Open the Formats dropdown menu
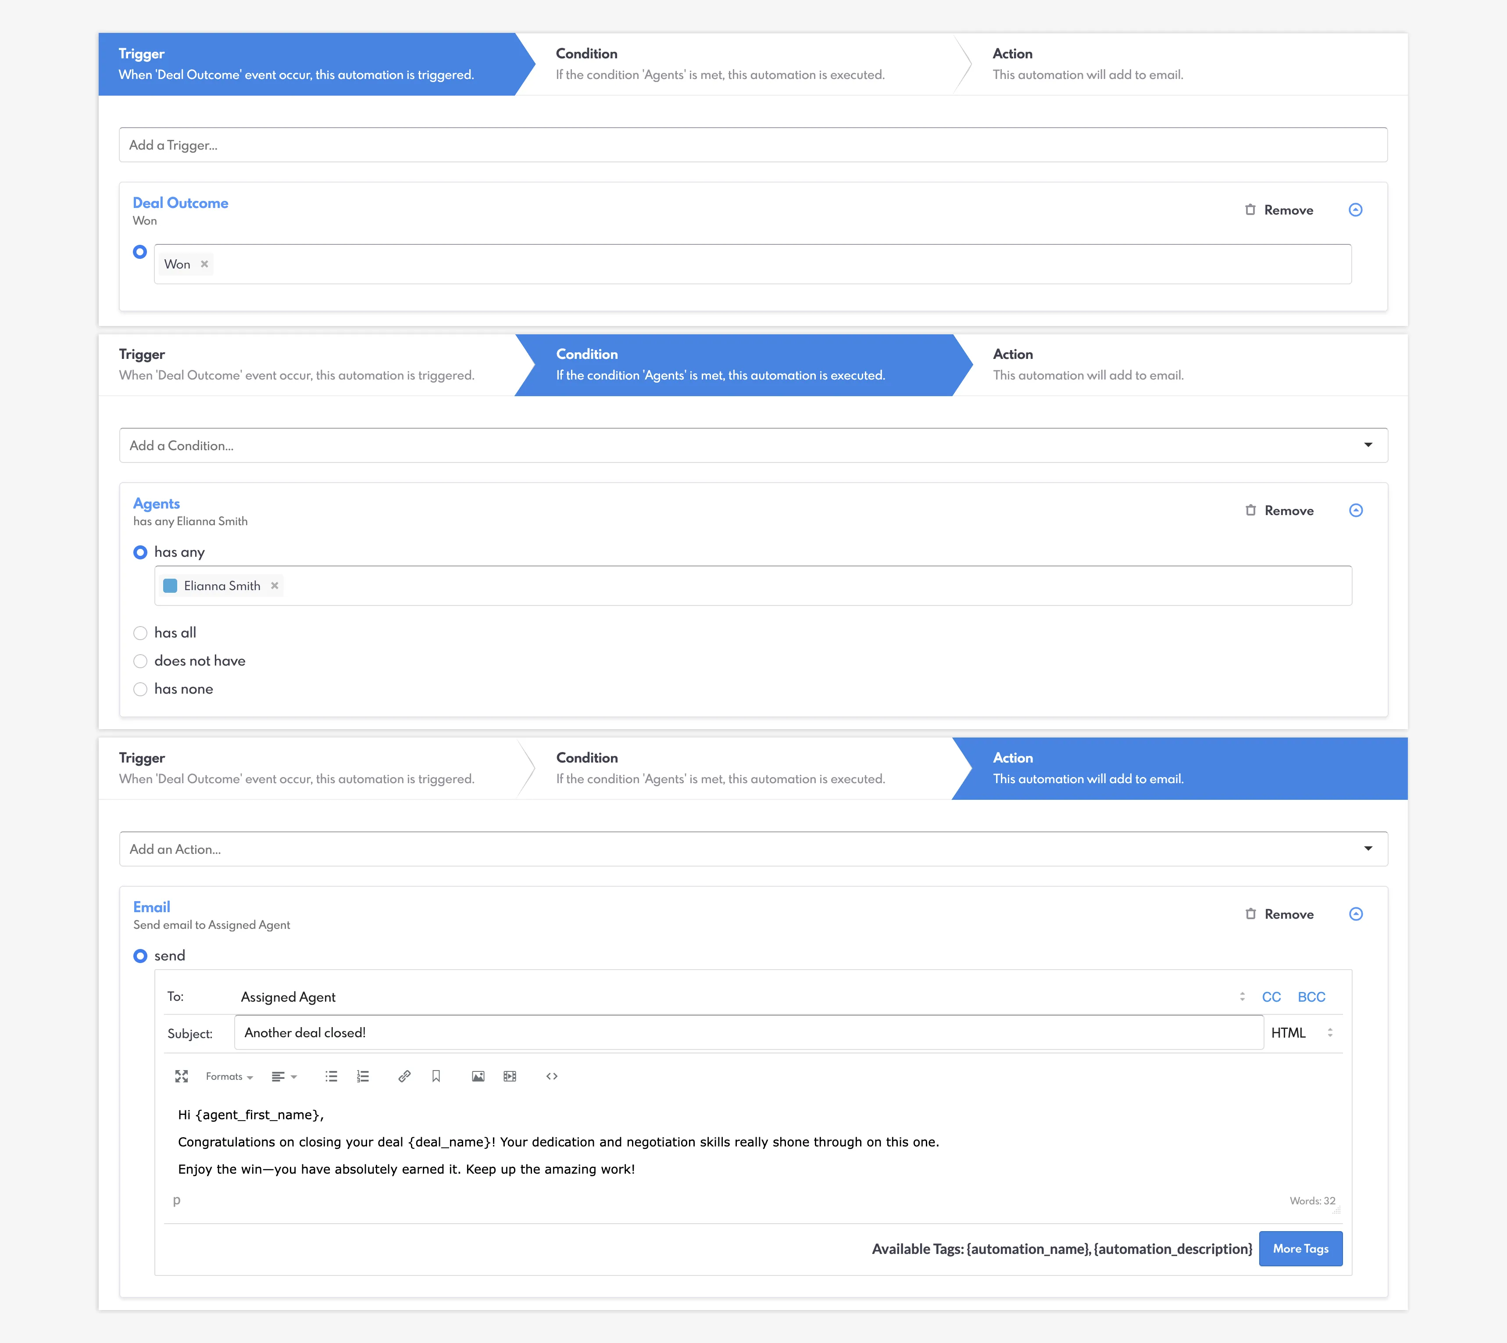Screen dimensions: 1507x1343 (x=229, y=1077)
